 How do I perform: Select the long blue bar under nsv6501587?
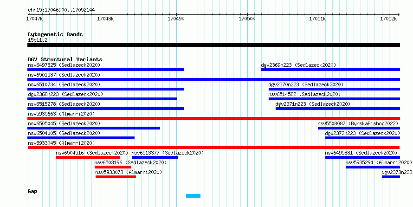(x=213, y=79)
